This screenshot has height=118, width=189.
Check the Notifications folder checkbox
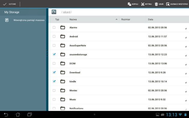coord(54,108)
